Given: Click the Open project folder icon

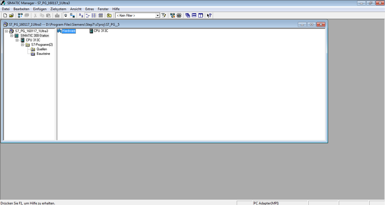Looking at the screenshot, I should click(x=12, y=15).
